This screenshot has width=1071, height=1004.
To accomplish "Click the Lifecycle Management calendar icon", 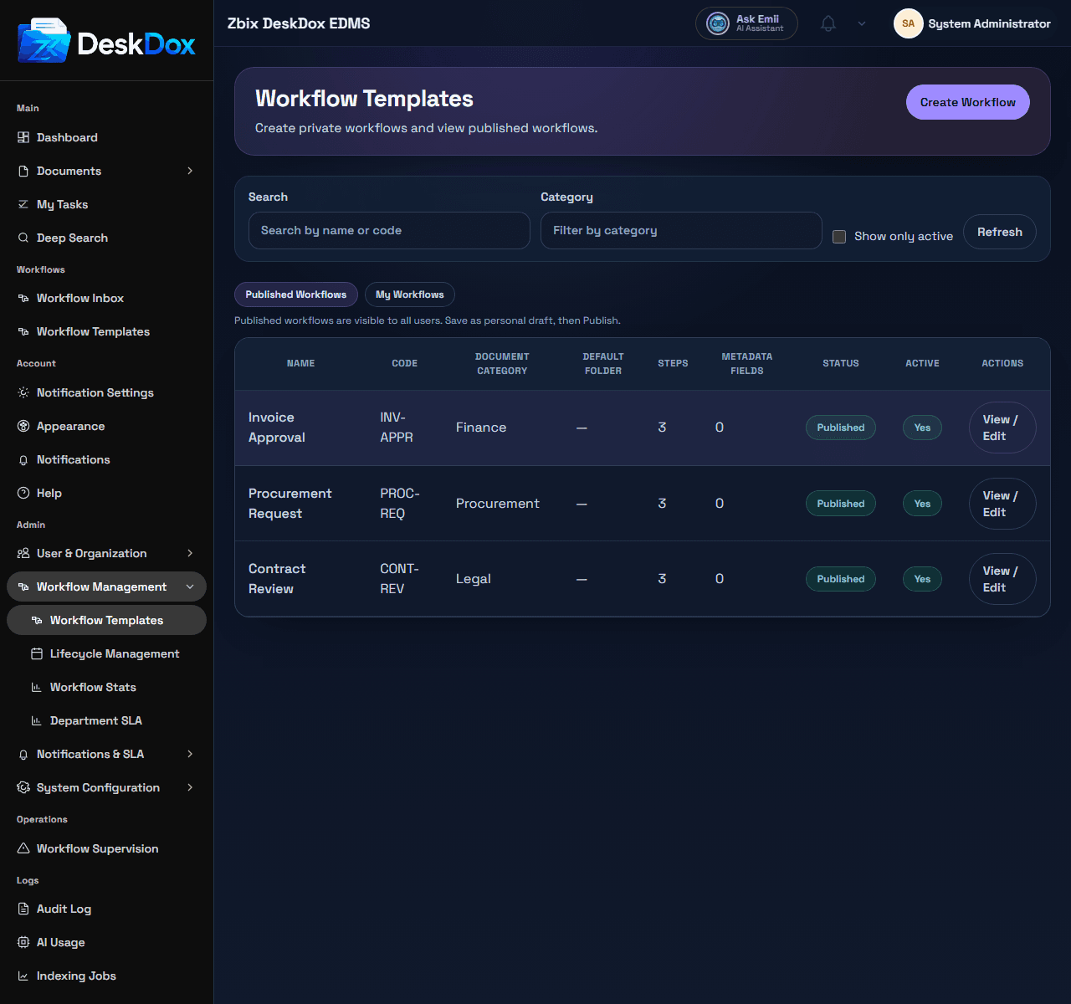I will [x=37, y=653].
